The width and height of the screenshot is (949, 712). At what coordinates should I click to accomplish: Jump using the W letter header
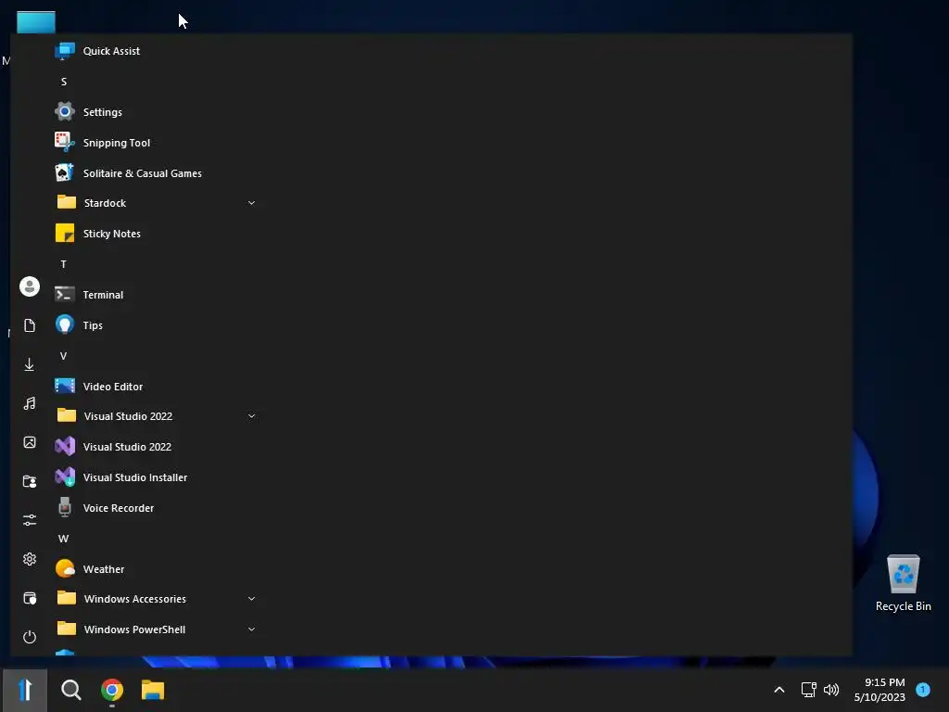(x=64, y=539)
